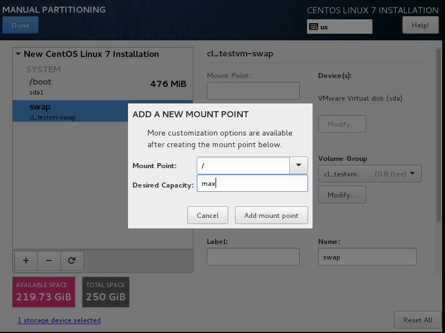Screen dimensions: 445x333
Task: Select the /boot sda1 partition row
Action: (x=103, y=86)
